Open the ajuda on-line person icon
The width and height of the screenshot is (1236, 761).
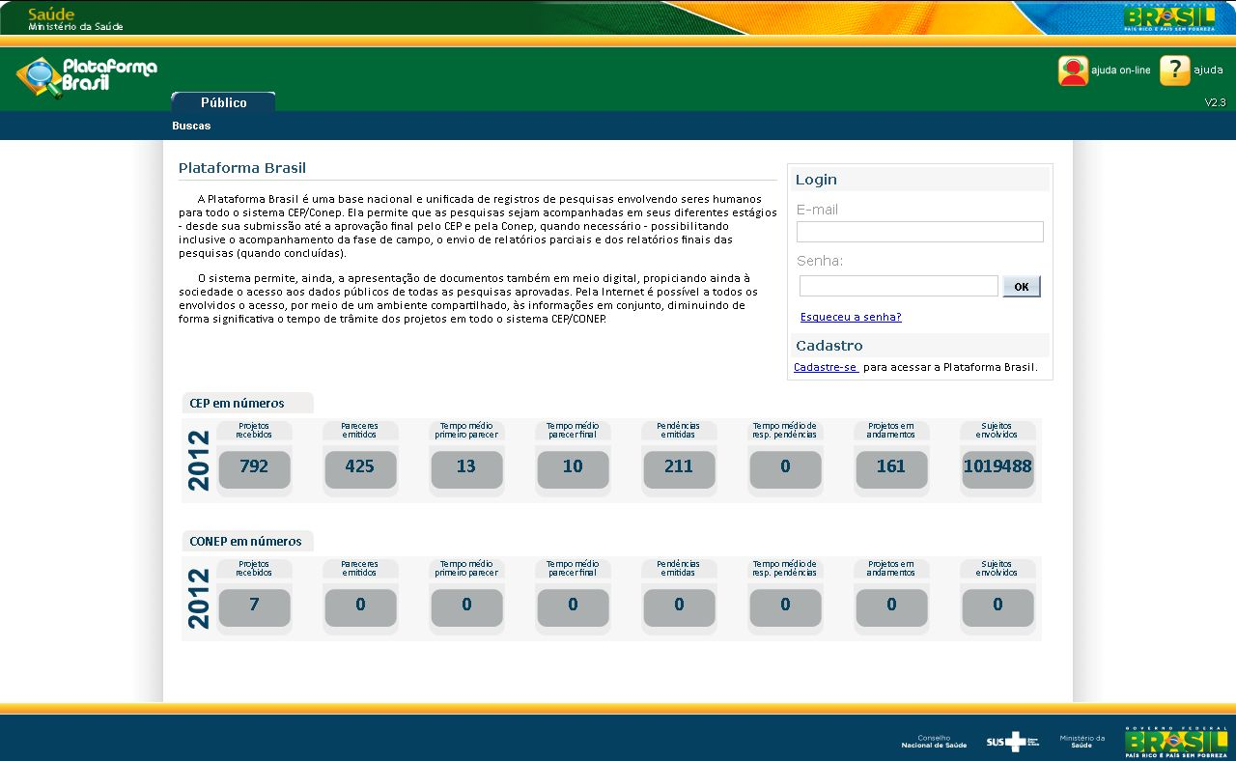point(1073,70)
